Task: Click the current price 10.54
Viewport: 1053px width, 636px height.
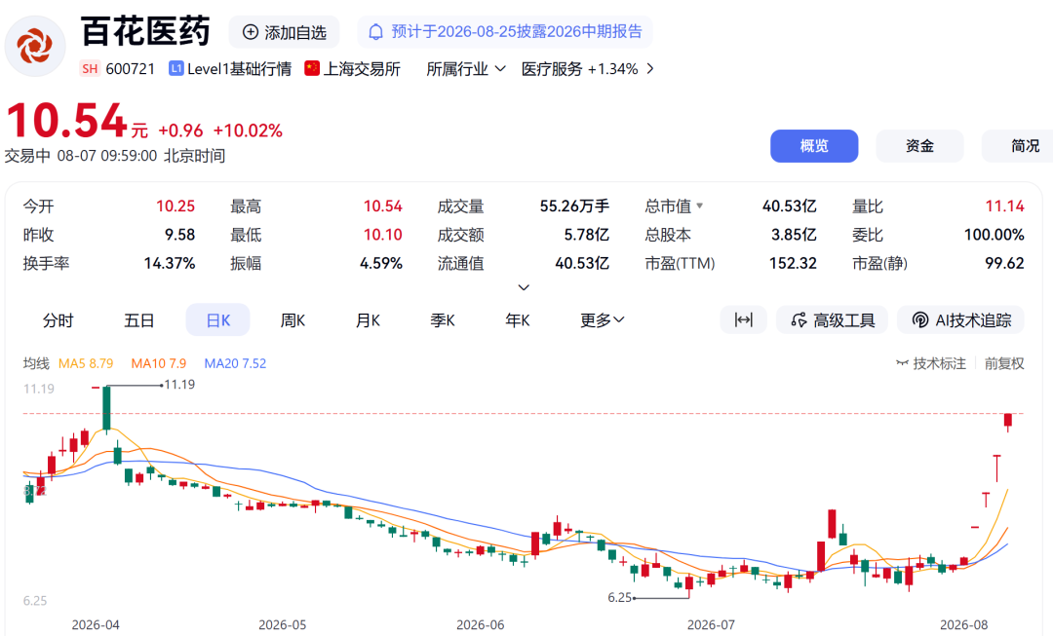Action: pyautogui.click(x=66, y=121)
